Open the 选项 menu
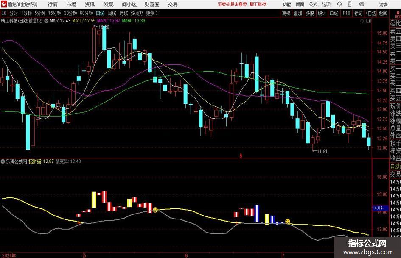This screenshot has height=258, width=401. tap(326, 4)
